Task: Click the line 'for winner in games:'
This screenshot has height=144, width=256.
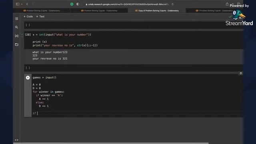Action: pos(48,92)
